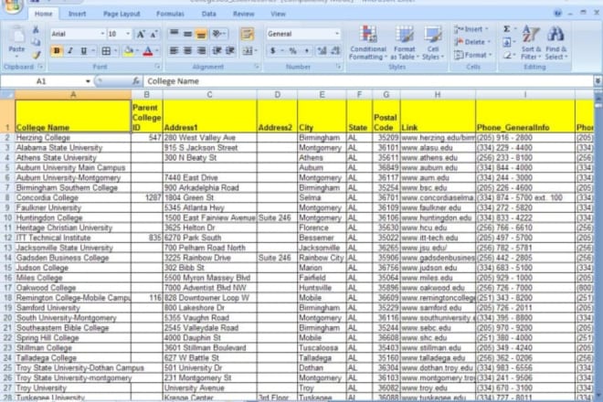Toggle Top Align
This screenshot has height=402, width=603.
coord(174,34)
